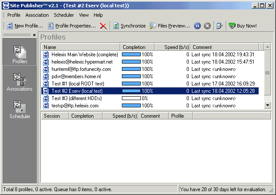Click comment Last sync 18.04.2002 19:43:31
This screenshot has width=276, height=195.
point(223,55)
